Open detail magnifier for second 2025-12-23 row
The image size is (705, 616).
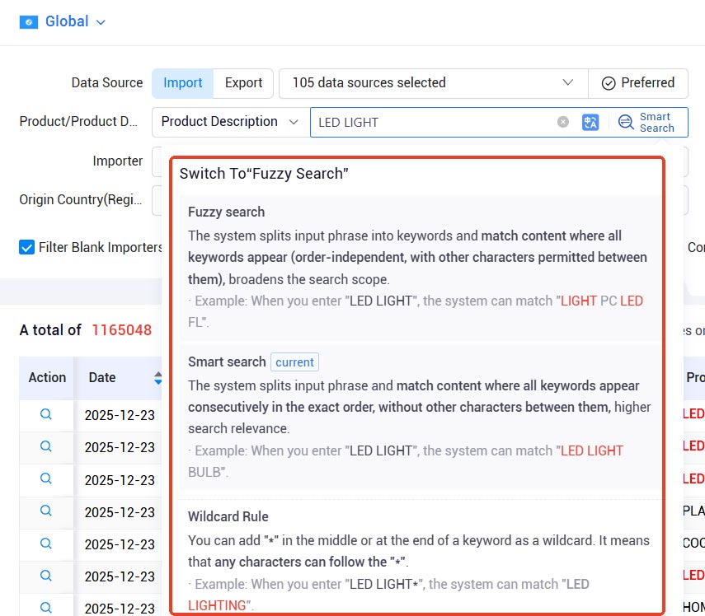pos(46,446)
